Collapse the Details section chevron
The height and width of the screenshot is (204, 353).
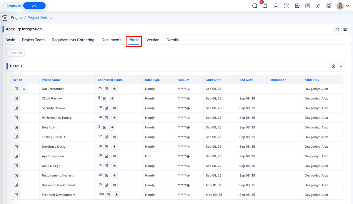click(341, 66)
